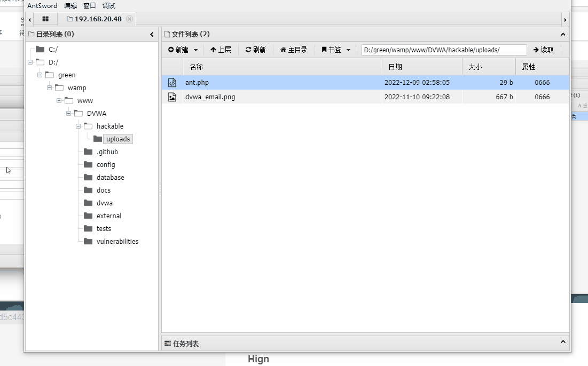Open the .github folder
The image size is (588, 366).
107,152
